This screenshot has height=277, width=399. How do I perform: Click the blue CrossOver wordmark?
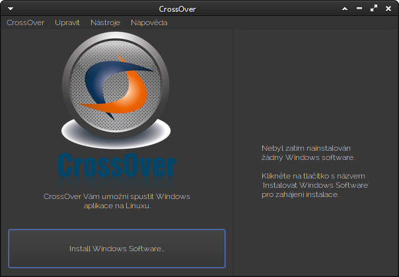[x=117, y=165]
